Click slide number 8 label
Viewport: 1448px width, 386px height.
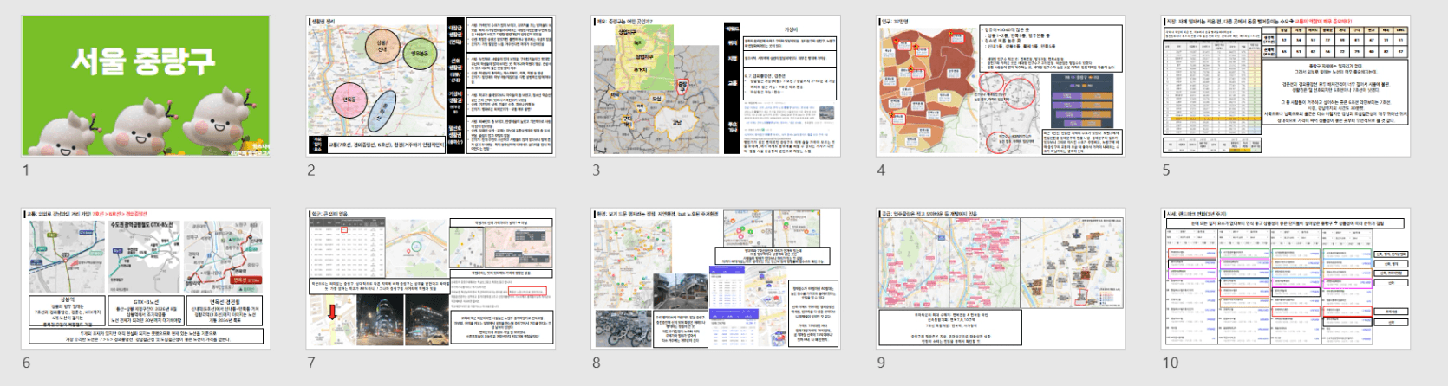pos(597,363)
